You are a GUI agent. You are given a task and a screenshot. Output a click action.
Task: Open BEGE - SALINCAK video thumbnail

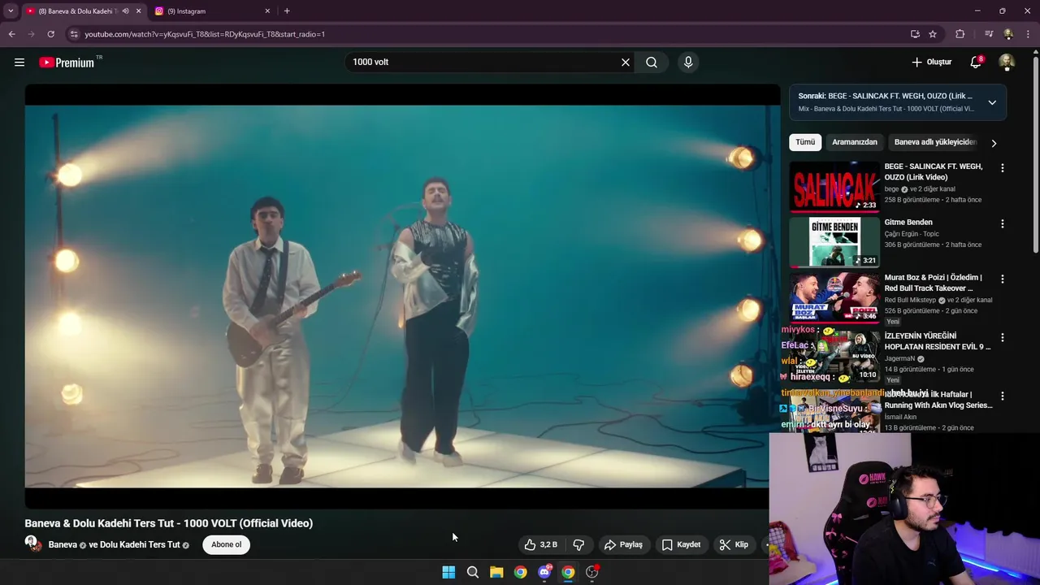834,186
